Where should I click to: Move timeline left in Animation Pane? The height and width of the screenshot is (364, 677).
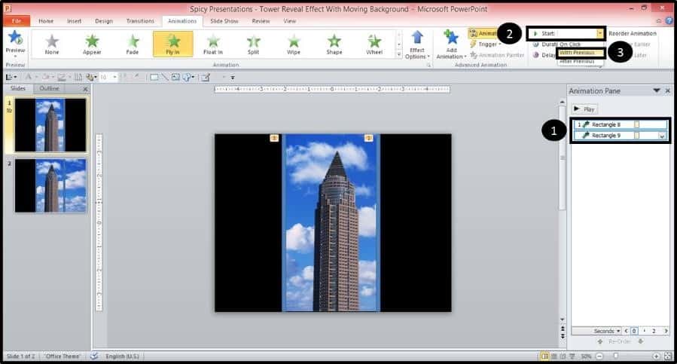[626, 331]
